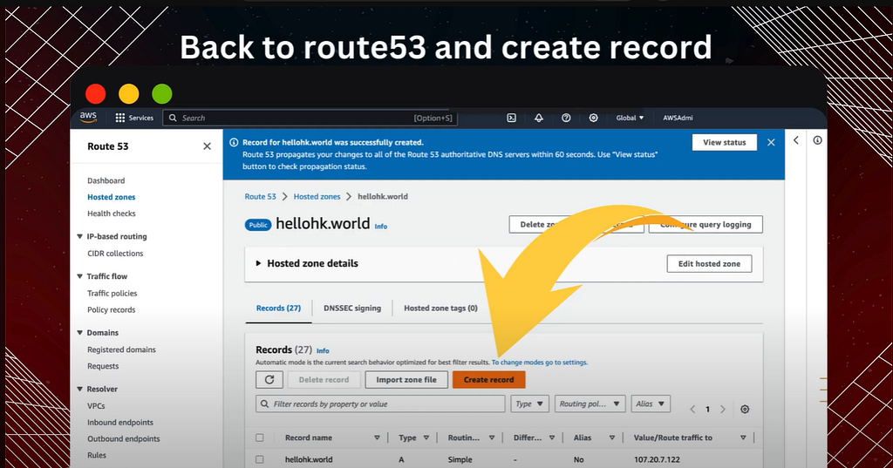Open Registered domains in the sidebar
Image resolution: width=893 pixels, height=468 pixels.
click(121, 349)
